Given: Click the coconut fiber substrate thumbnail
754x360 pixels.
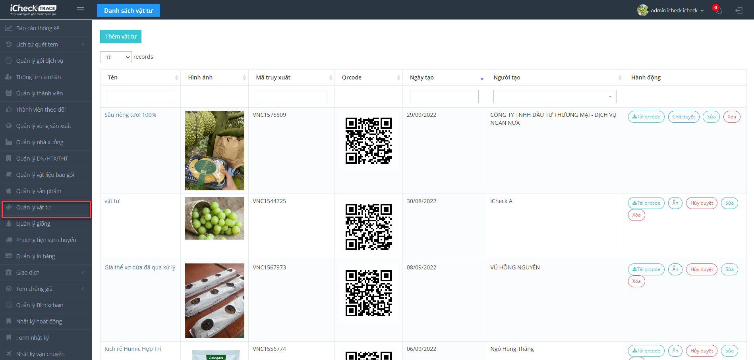Looking at the screenshot, I should pos(215,301).
